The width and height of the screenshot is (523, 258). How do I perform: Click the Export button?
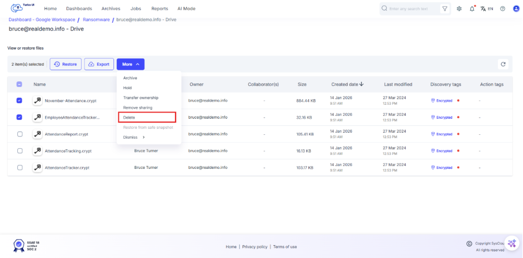tap(99, 64)
